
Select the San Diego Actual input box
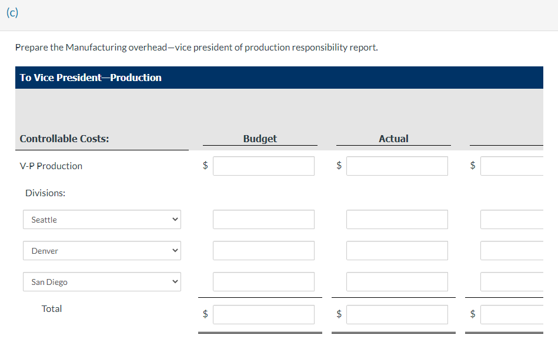397,281
